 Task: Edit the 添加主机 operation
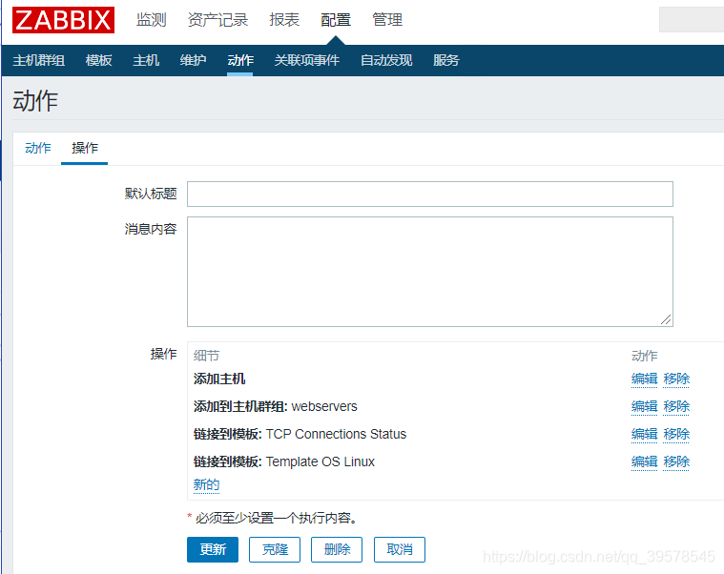(x=644, y=379)
